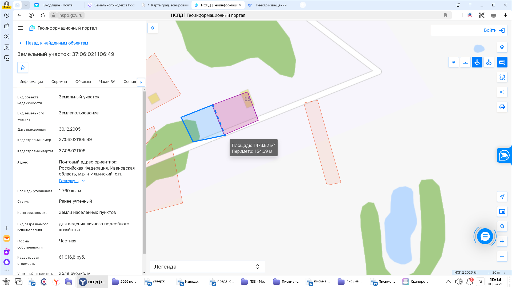Open the notifications bell in system tray
The width and height of the screenshot is (512, 288).
(x=470, y=282)
